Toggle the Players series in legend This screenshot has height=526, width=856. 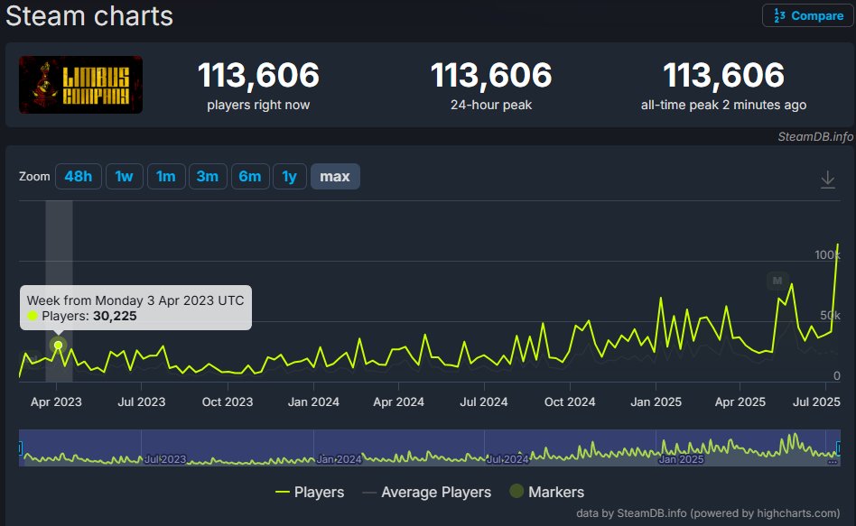coord(310,493)
